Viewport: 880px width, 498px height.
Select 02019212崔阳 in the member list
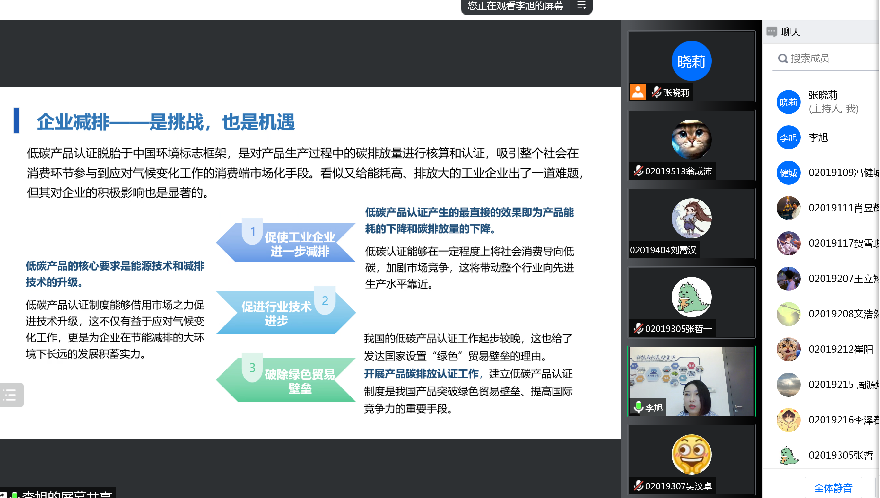(841, 350)
